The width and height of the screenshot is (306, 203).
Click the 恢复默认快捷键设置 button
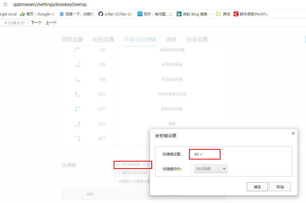[x=133, y=181]
